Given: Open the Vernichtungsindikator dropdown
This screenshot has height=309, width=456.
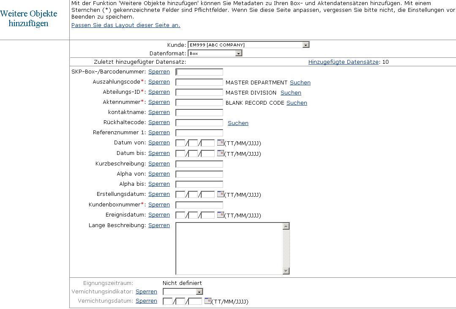Looking at the screenshot, I should (199, 291).
